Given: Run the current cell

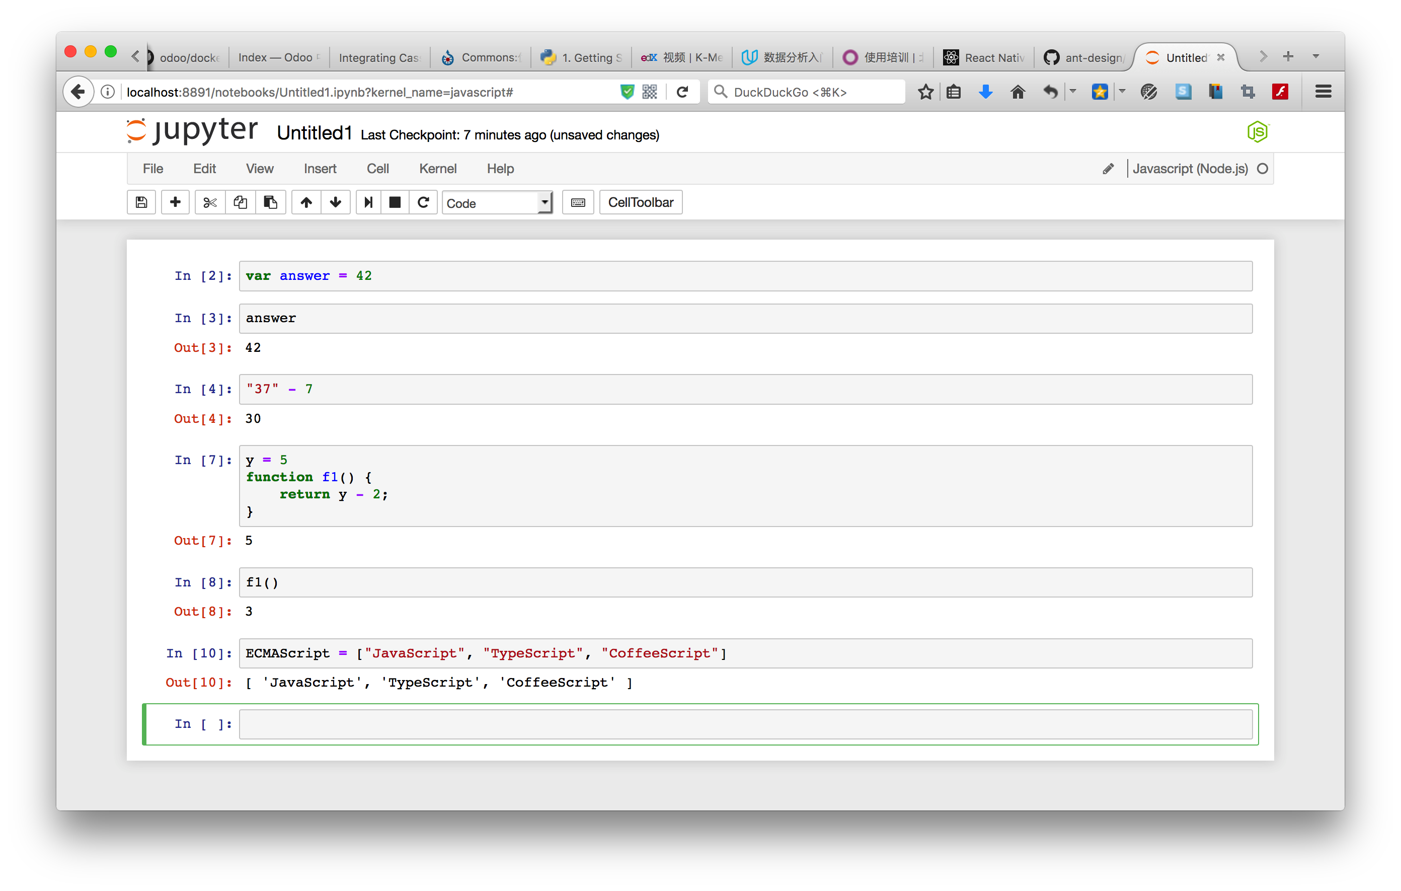Looking at the screenshot, I should click(x=368, y=202).
